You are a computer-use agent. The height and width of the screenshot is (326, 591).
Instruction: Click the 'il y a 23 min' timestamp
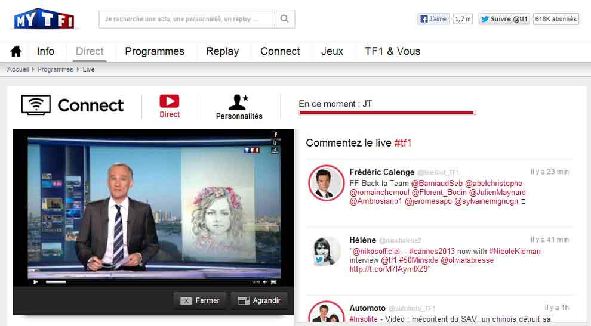coord(550,172)
